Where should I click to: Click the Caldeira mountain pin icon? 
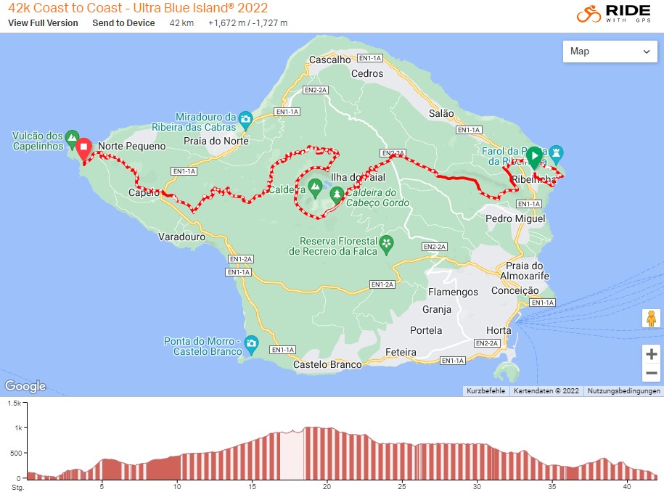(315, 187)
